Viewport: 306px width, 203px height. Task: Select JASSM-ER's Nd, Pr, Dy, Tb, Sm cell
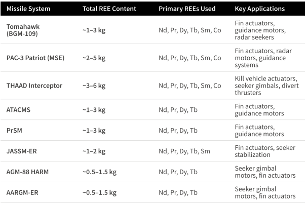[184, 151]
